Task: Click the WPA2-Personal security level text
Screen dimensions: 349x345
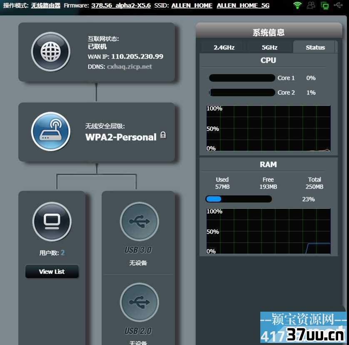Action: 121,137
